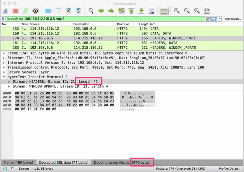Open the filter history dropdown arrow

click(220, 19)
